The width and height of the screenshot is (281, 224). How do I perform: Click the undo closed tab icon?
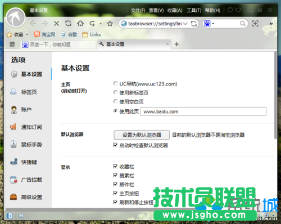92,24
